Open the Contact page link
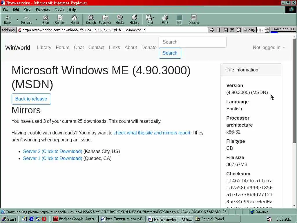This screenshot has width=297, height=223. point(96,47)
